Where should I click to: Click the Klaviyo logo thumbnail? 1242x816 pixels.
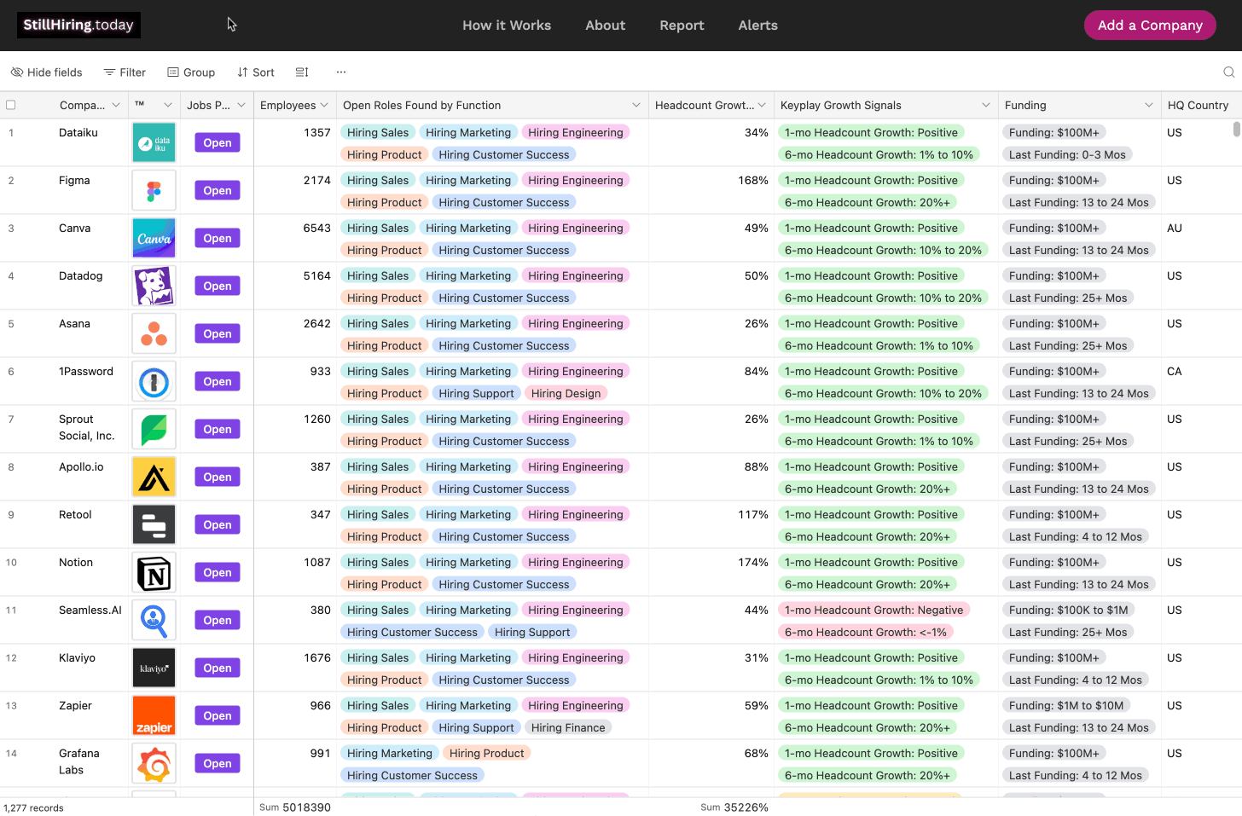coord(154,668)
